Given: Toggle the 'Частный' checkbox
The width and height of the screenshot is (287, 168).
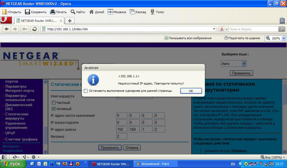Looking at the screenshot, I should pyautogui.click(x=54, y=103).
